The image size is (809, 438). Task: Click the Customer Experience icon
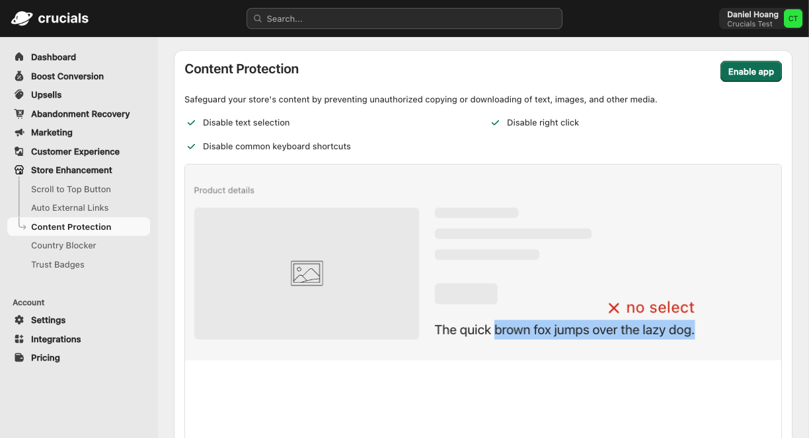[x=19, y=151]
